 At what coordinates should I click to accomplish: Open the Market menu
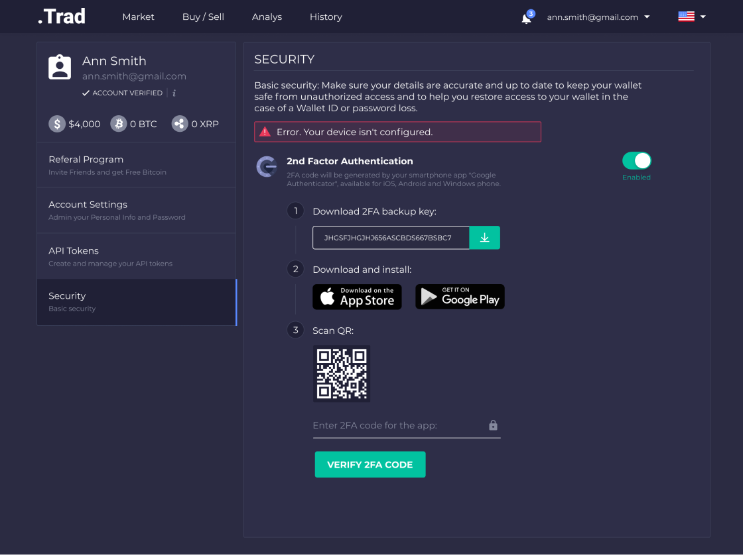[138, 17]
